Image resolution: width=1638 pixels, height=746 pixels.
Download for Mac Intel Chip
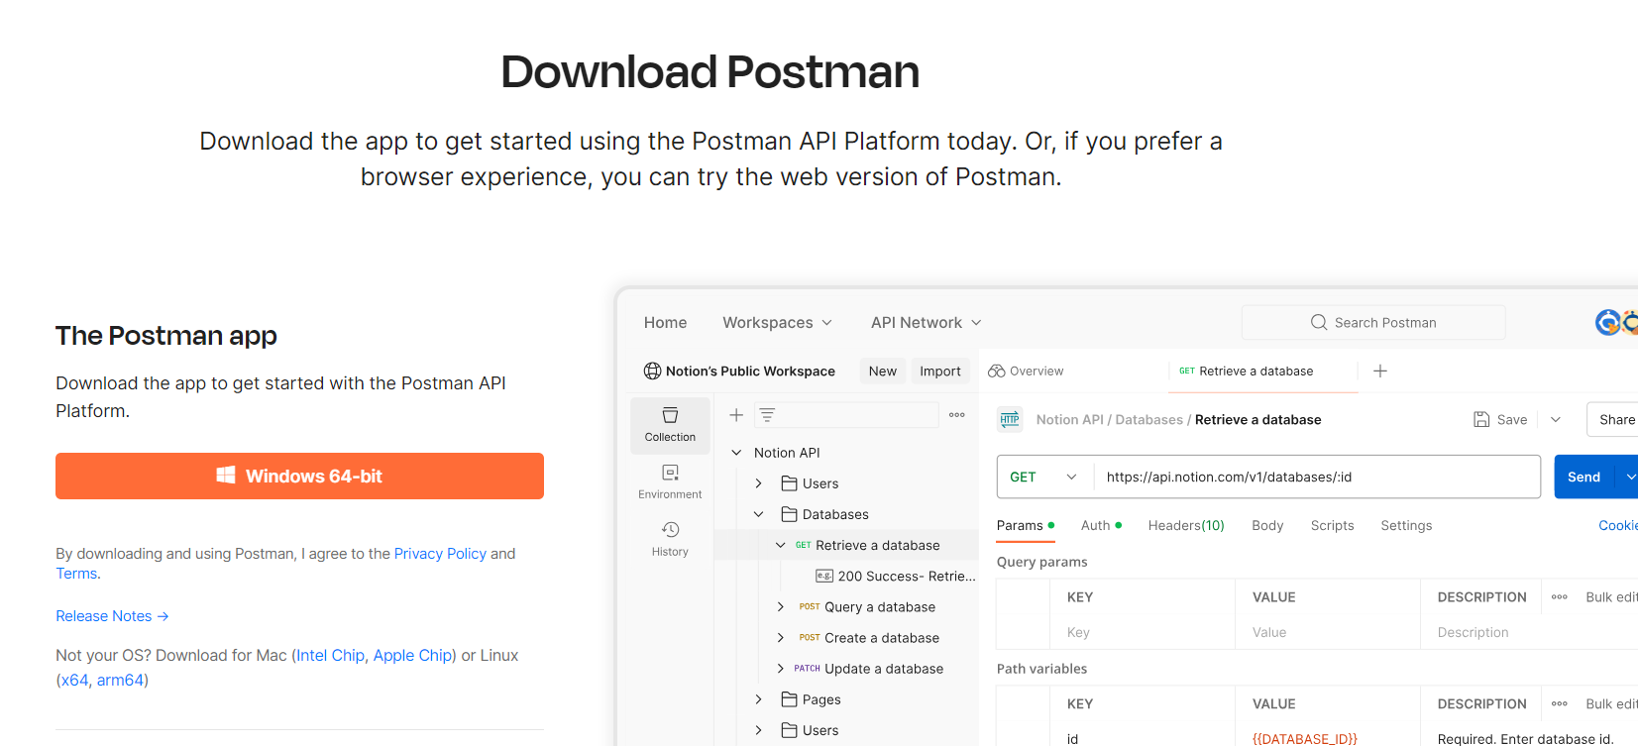(x=330, y=656)
